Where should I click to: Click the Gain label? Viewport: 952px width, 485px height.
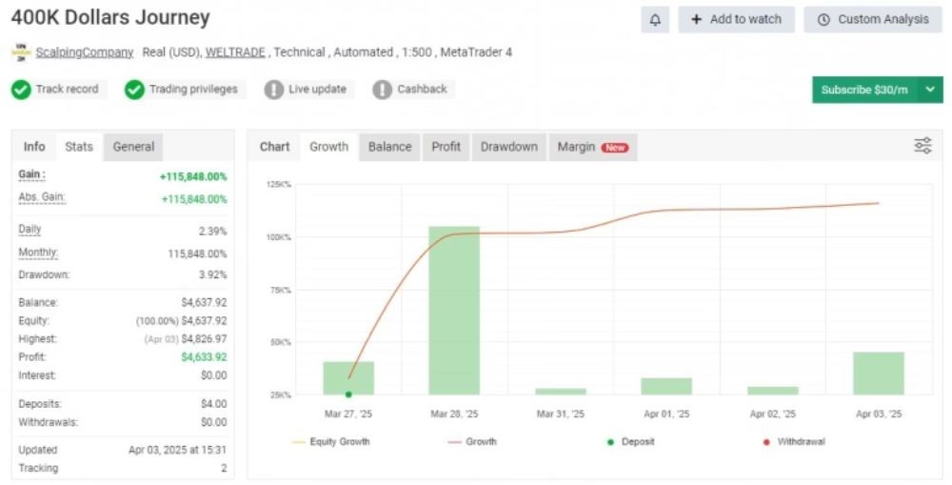[31, 174]
